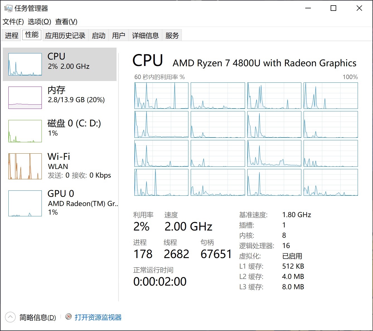Switch to the 详细信息 tab

click(145, 35)
